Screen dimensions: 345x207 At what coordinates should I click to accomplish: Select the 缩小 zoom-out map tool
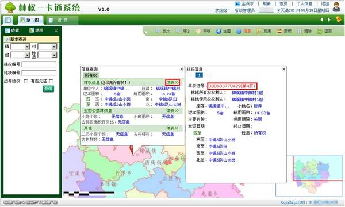coord(183,31)
